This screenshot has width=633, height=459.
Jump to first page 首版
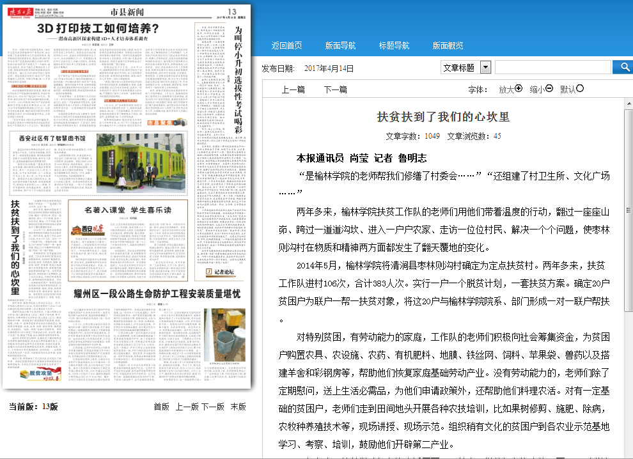coord(162,407)
